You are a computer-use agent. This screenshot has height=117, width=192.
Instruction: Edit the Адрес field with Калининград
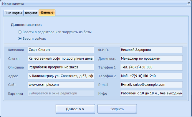(x=61, y=76)
